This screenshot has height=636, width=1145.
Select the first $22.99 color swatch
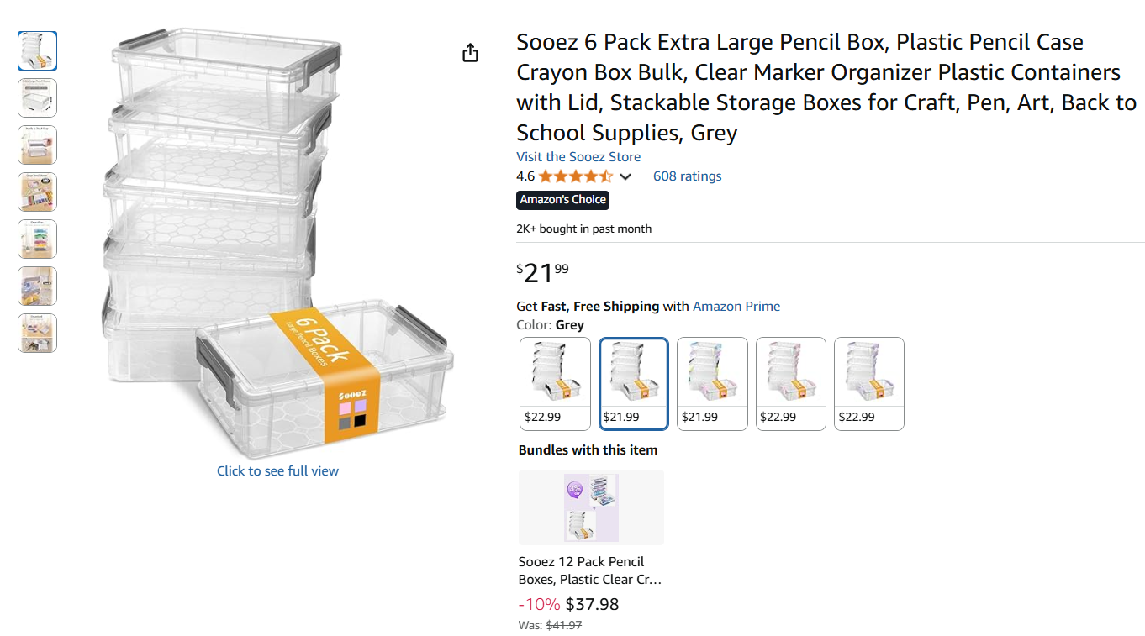tap(555, 384)
